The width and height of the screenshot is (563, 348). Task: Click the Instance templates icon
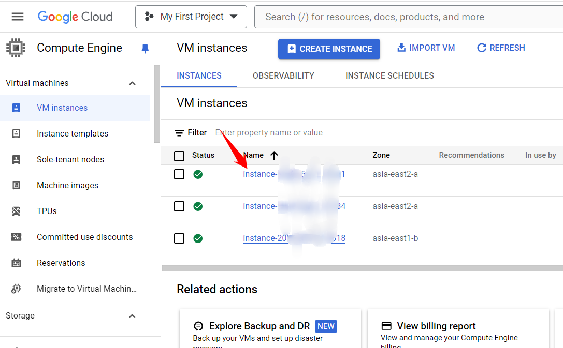click(x=16, y=133)
